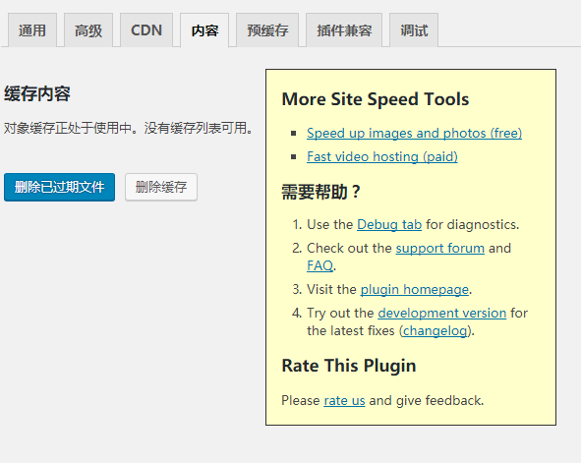
Task: View the changelog link
Action: click(x=435, y=330)
